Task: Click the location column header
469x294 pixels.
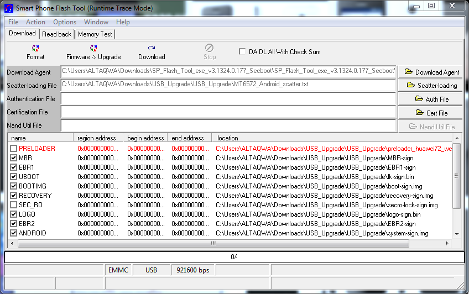Action: (x=332, y=138)
